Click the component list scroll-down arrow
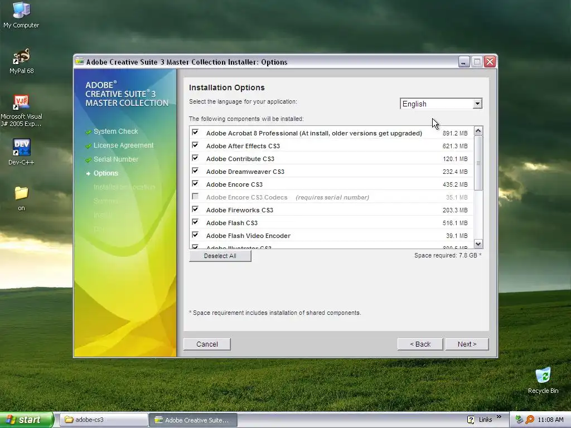The image size is (571, 428). coord(478,244)
